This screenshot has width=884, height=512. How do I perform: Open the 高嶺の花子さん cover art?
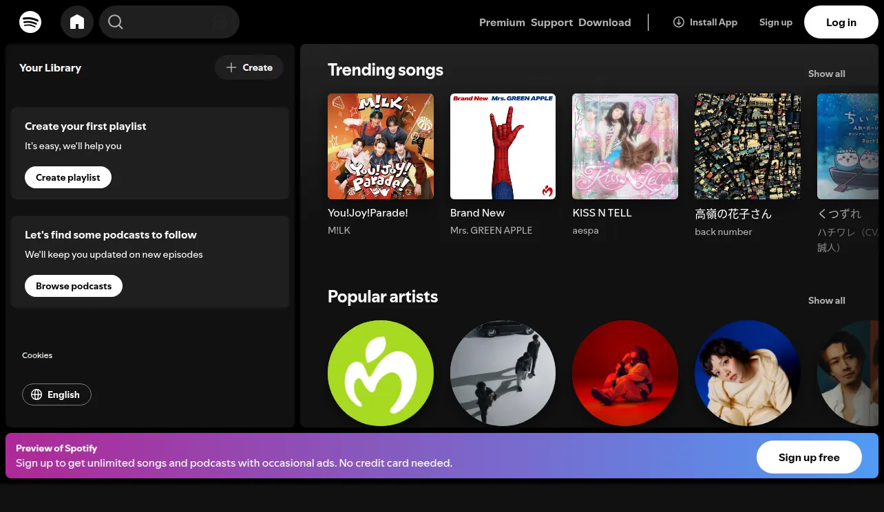click(748, 146)
